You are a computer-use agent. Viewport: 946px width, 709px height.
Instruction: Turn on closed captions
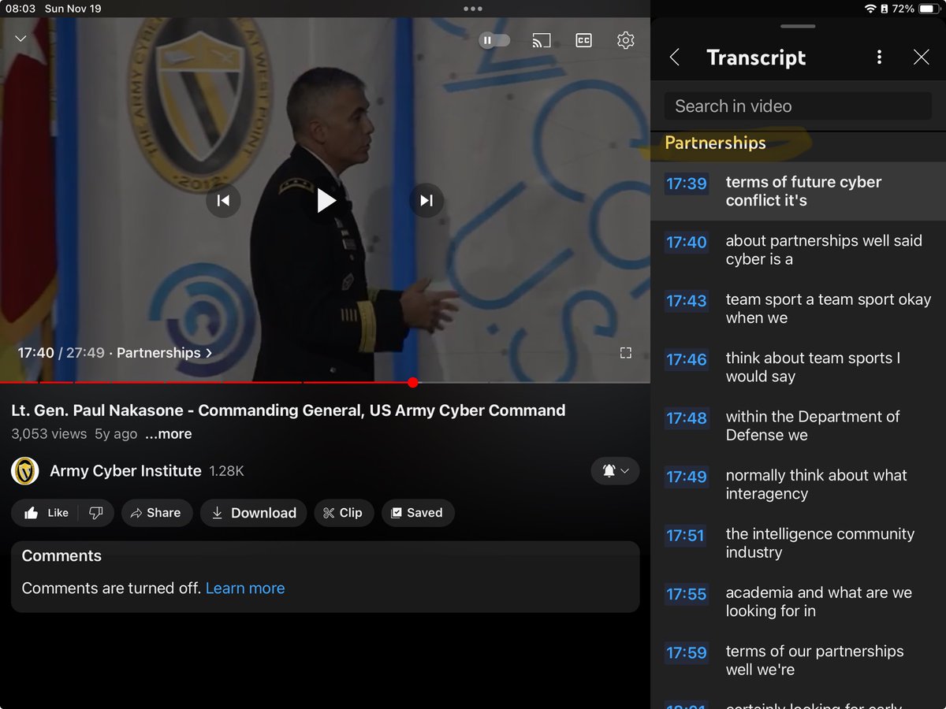click(583, 40)
